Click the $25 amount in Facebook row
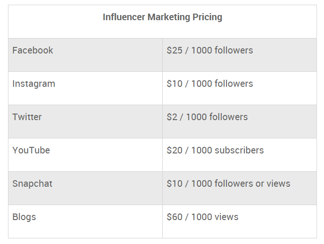 (x=174, y=50)
